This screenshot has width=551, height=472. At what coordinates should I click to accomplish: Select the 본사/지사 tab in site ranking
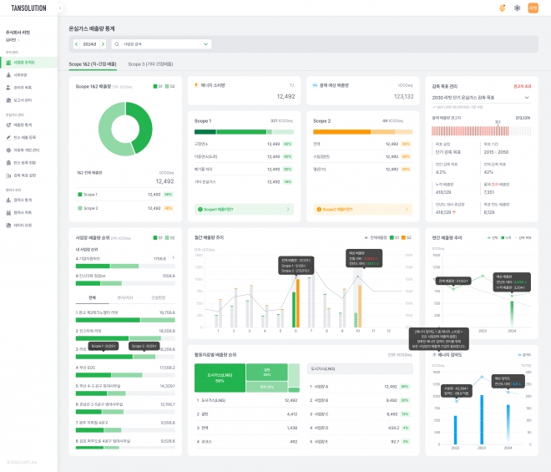tap(127, 297)
